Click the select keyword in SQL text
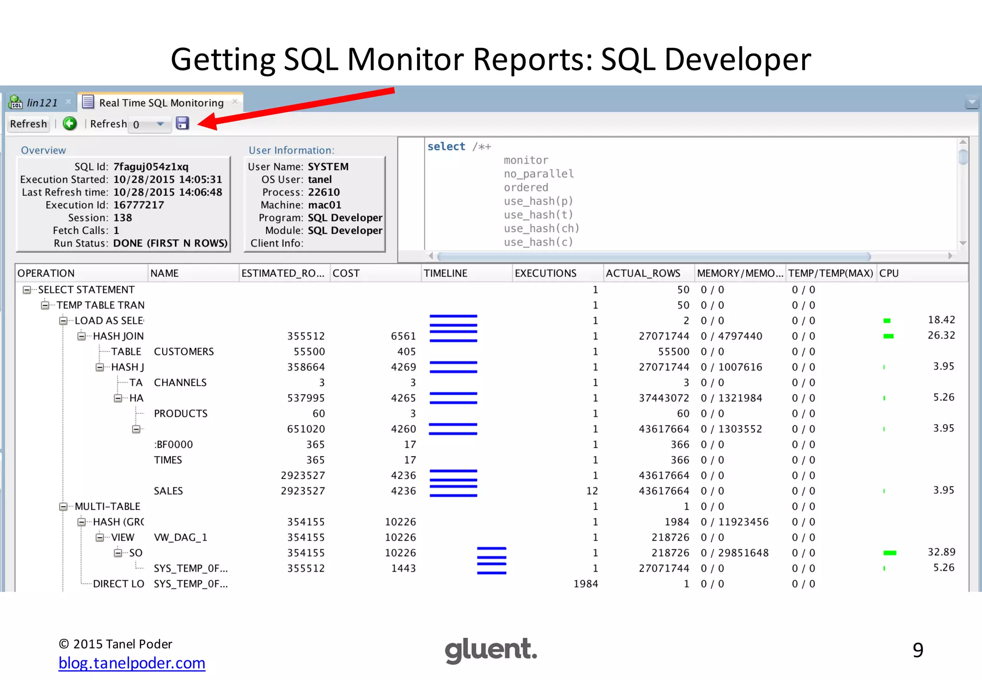Screen dimensions: 982x680 pyautogui.click(x=446, y=146)
